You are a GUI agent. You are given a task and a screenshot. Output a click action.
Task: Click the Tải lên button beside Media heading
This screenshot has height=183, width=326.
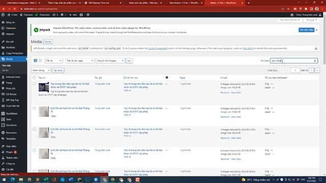[48, 42]
